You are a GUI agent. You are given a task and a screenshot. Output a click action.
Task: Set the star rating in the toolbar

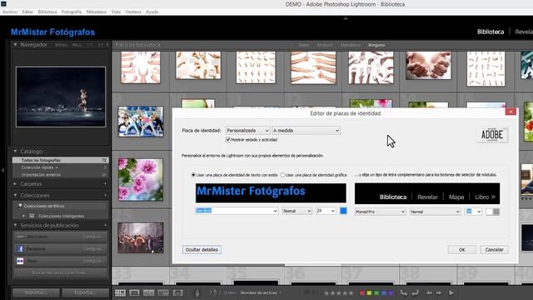(338, 292)
